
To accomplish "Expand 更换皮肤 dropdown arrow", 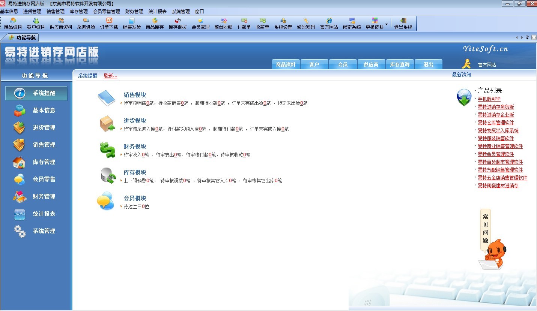I will pos(387,24).
